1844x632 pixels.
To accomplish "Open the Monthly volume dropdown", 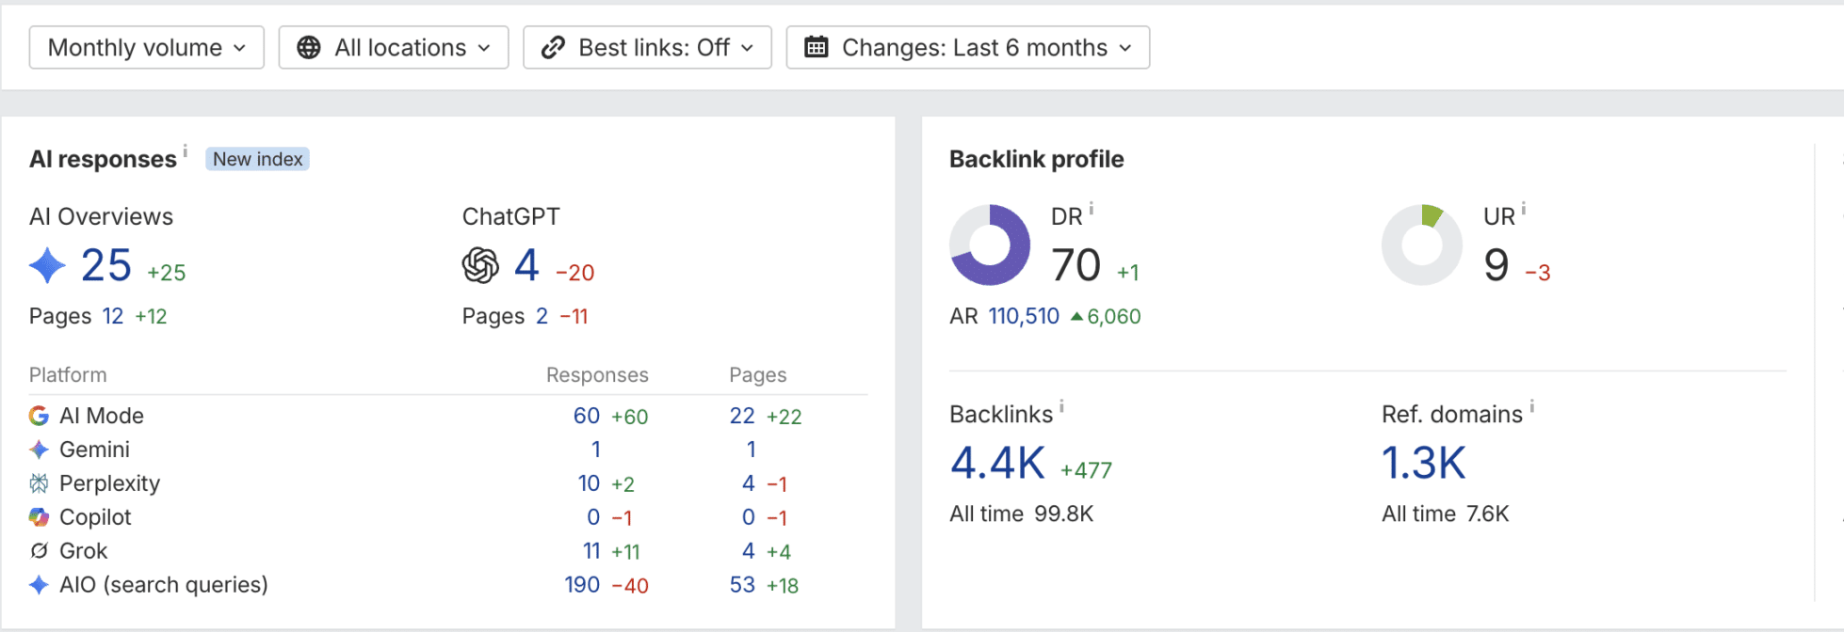I will pos(146,47).
